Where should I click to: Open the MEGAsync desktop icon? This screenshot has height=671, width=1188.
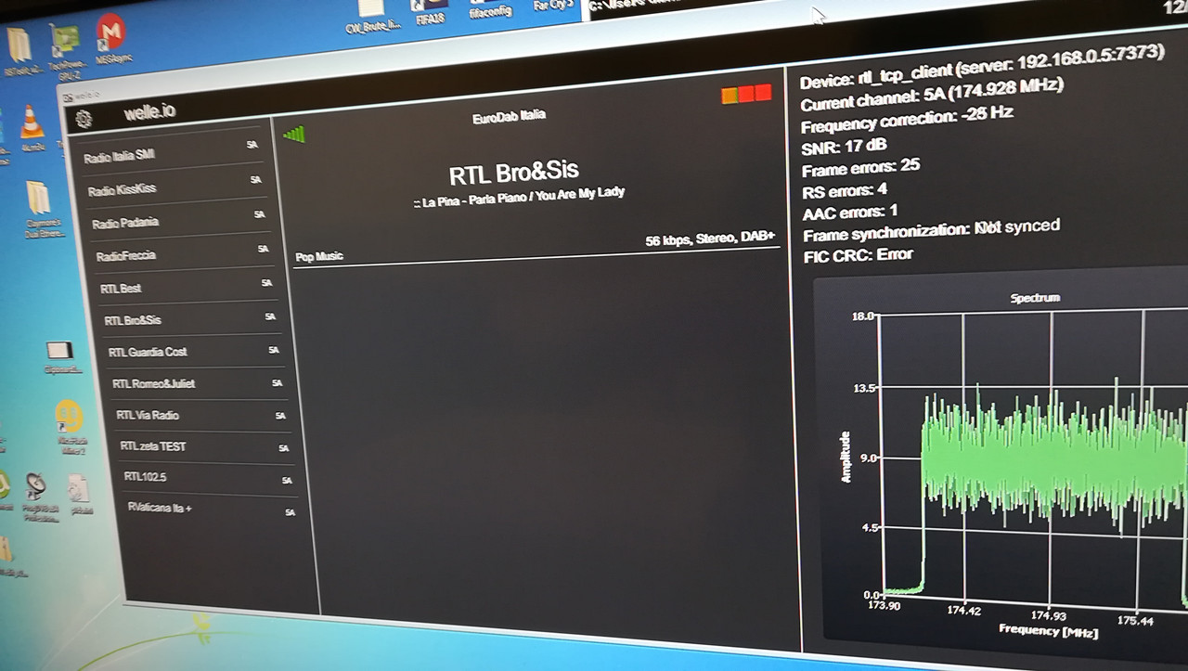(x=110, y=35)
